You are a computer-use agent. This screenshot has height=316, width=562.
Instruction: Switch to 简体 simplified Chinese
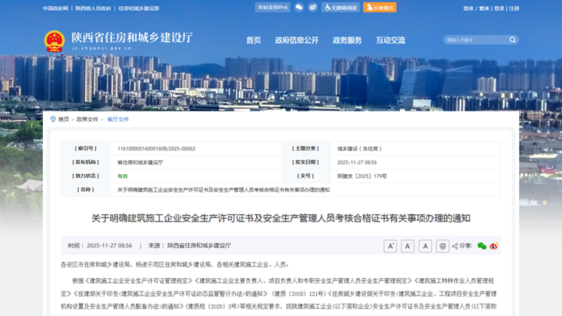coord(469,8)
